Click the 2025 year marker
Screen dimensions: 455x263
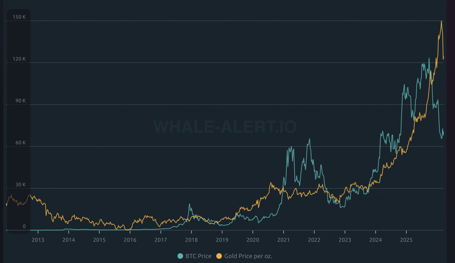coord(406,240)
